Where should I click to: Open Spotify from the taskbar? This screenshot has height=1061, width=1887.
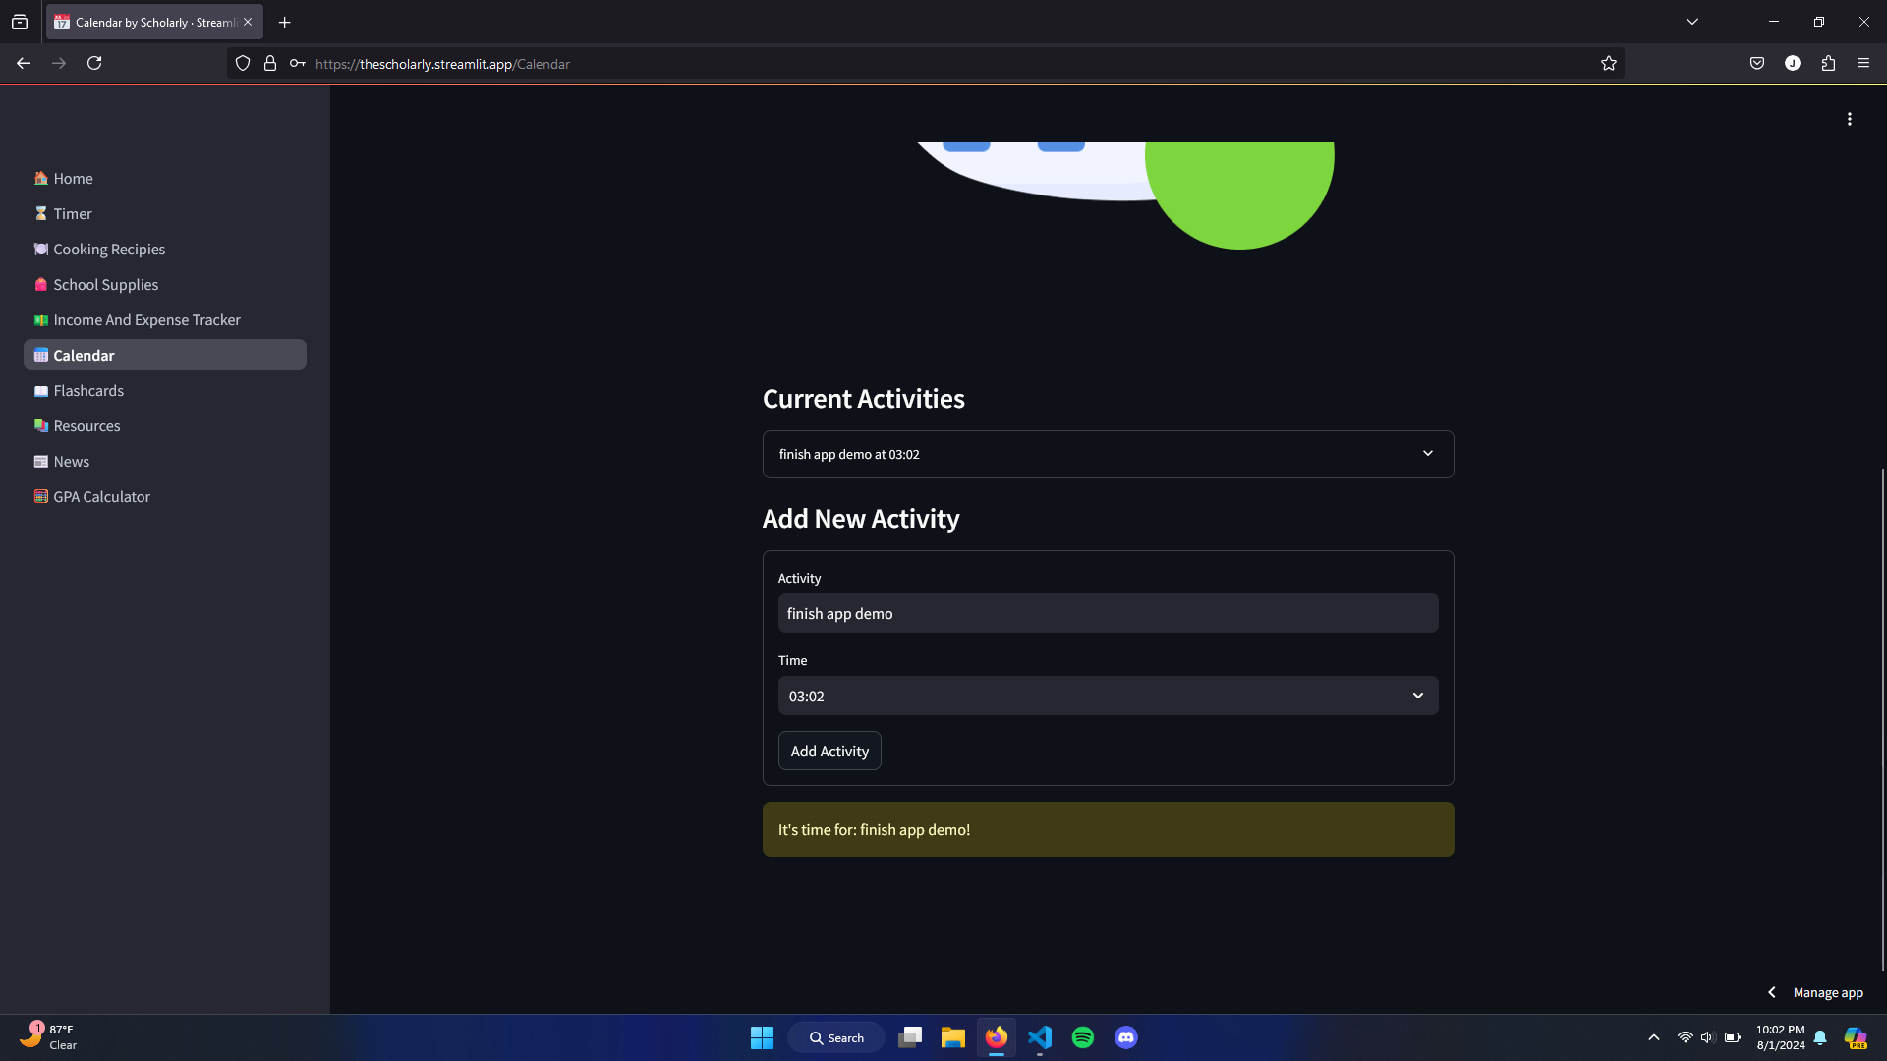[x=1083, y=1037]
